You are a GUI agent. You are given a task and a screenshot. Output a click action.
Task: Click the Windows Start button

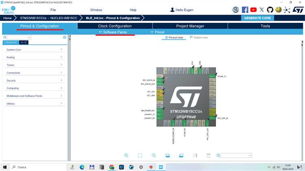[5, 167]
